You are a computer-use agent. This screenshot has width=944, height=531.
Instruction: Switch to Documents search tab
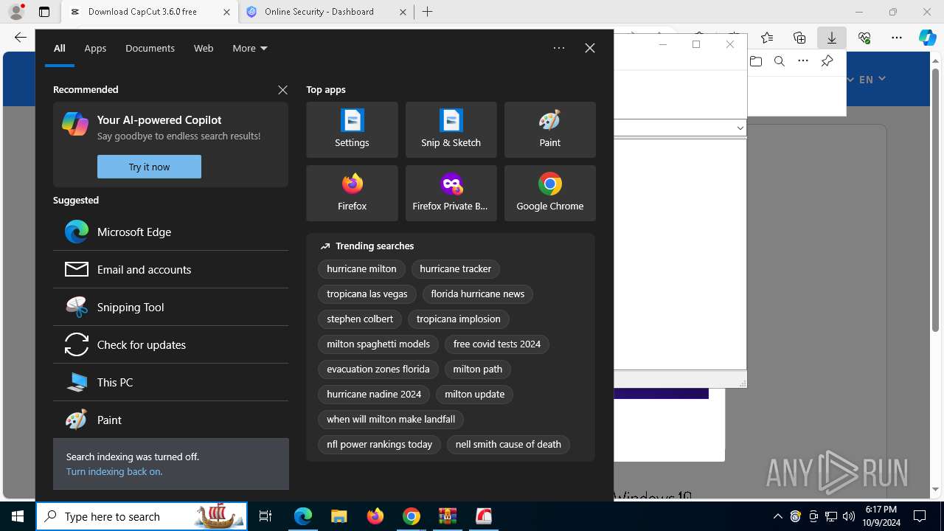tap(150, 49)
